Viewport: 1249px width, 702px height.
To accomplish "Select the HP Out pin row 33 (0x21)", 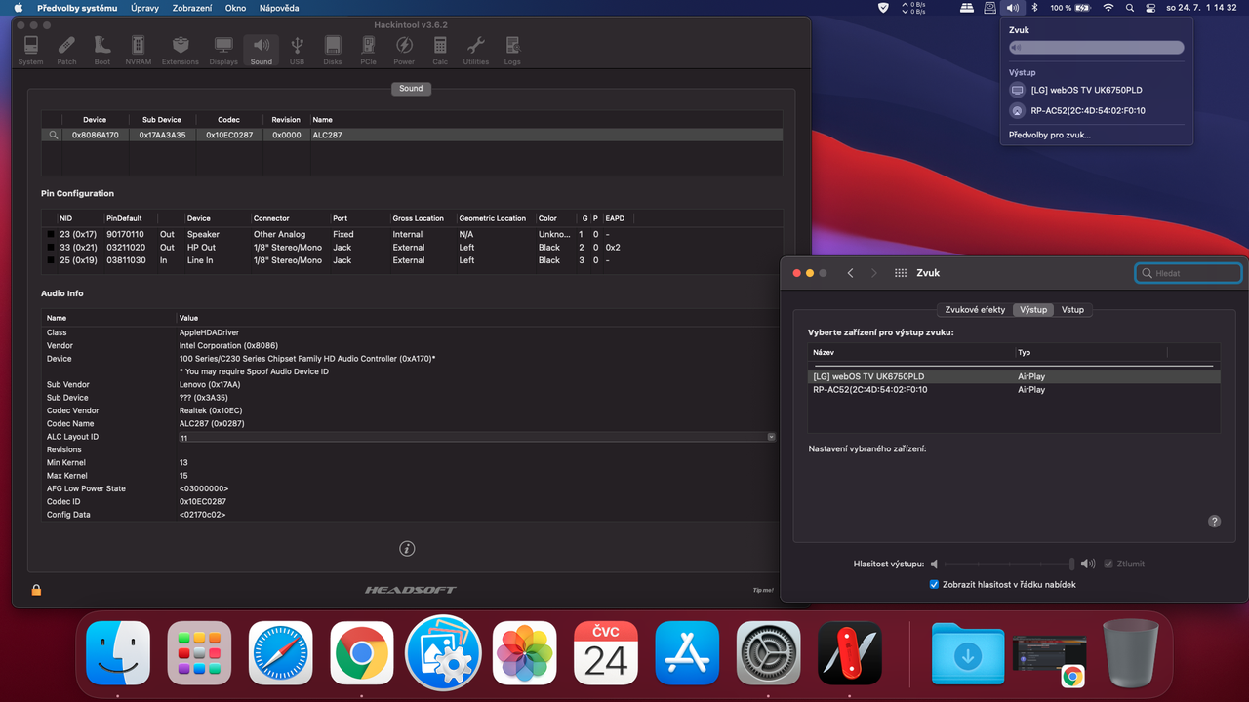I will 411,248.
